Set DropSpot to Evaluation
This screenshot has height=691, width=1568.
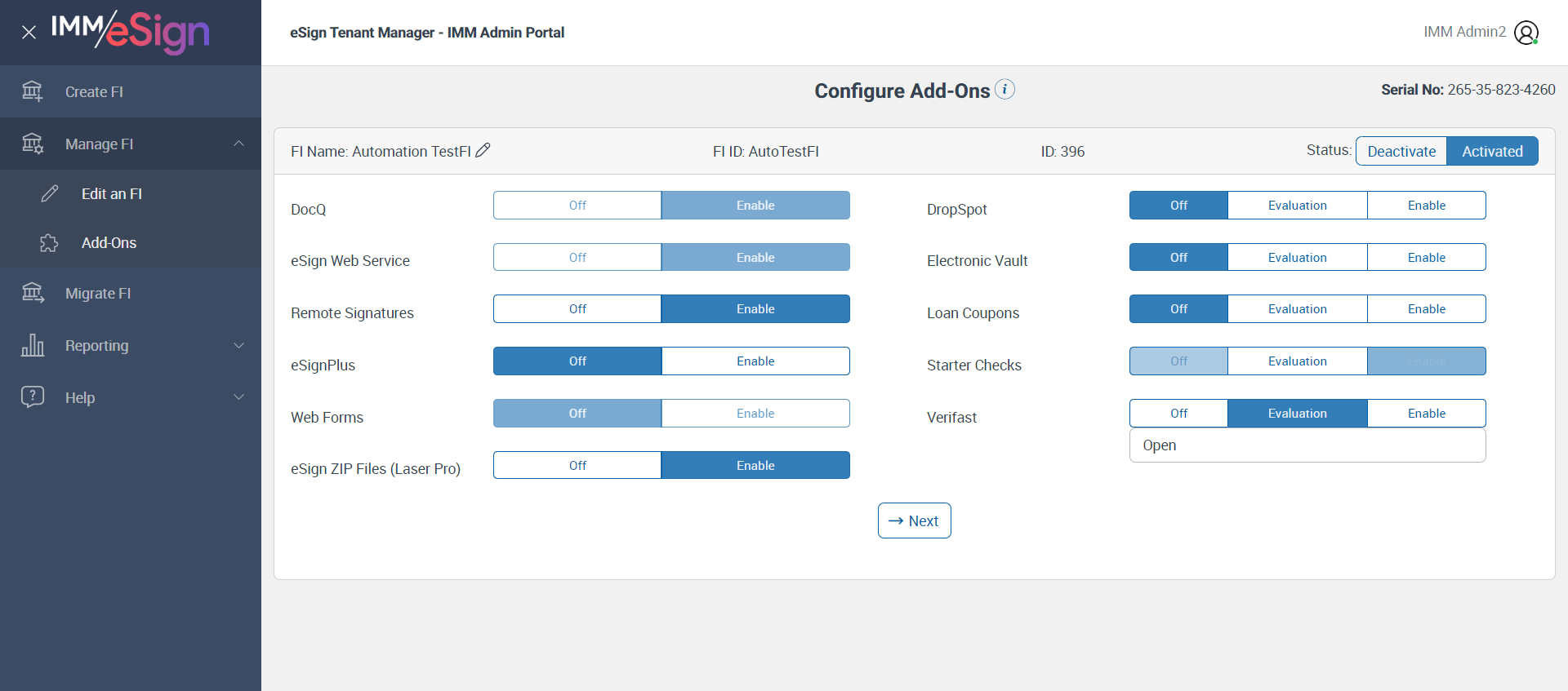(x=1297, y=206)
